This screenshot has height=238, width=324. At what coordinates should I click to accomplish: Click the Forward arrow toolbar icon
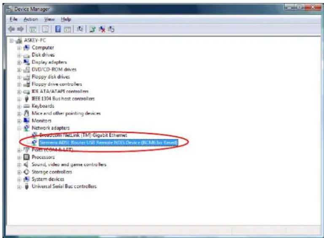pos(20,29)
